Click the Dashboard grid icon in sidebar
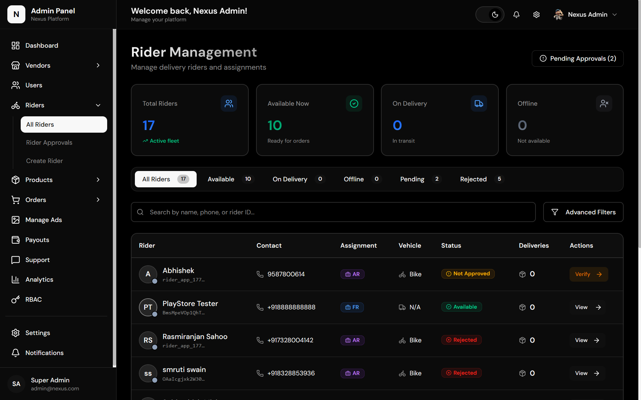 click(15, 46)
